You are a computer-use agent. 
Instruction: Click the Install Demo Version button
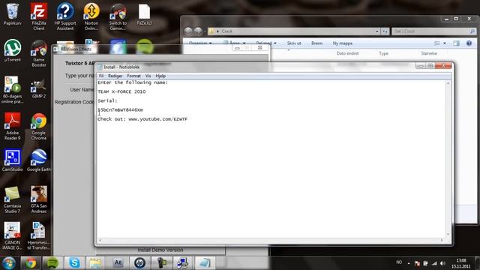[x=160, y=250]
